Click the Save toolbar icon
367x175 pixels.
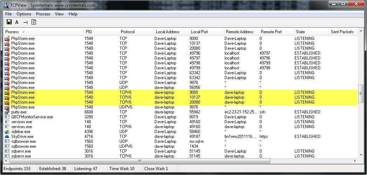point(9,22)
